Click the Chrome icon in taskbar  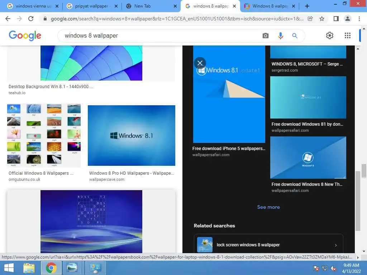click(x=51, y=268)
